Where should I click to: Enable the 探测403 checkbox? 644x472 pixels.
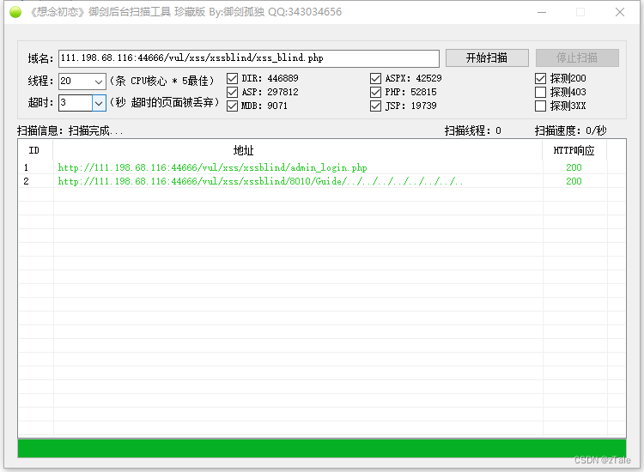(x=540, y=92)
